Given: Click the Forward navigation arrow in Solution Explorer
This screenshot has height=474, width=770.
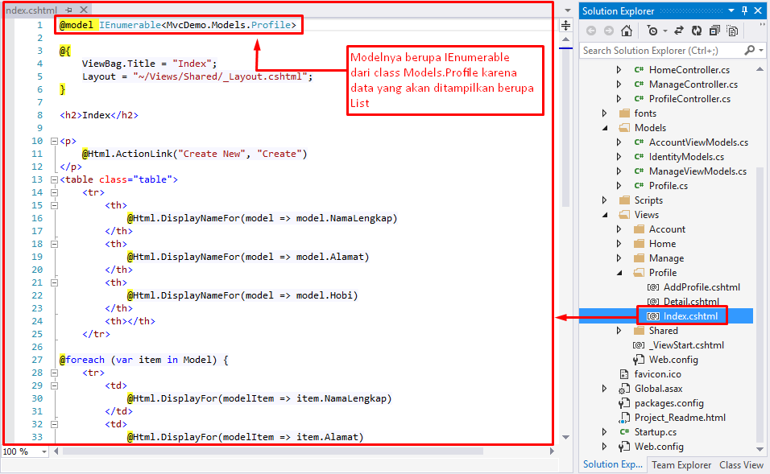Looking at the screenshot, I should (611, 31).
